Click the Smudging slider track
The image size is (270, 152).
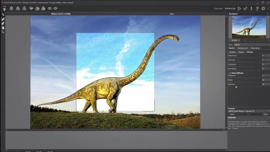[x=244, y=70]
